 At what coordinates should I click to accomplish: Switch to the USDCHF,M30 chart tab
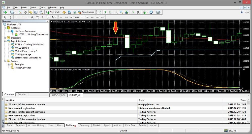(x=58, y=95)
